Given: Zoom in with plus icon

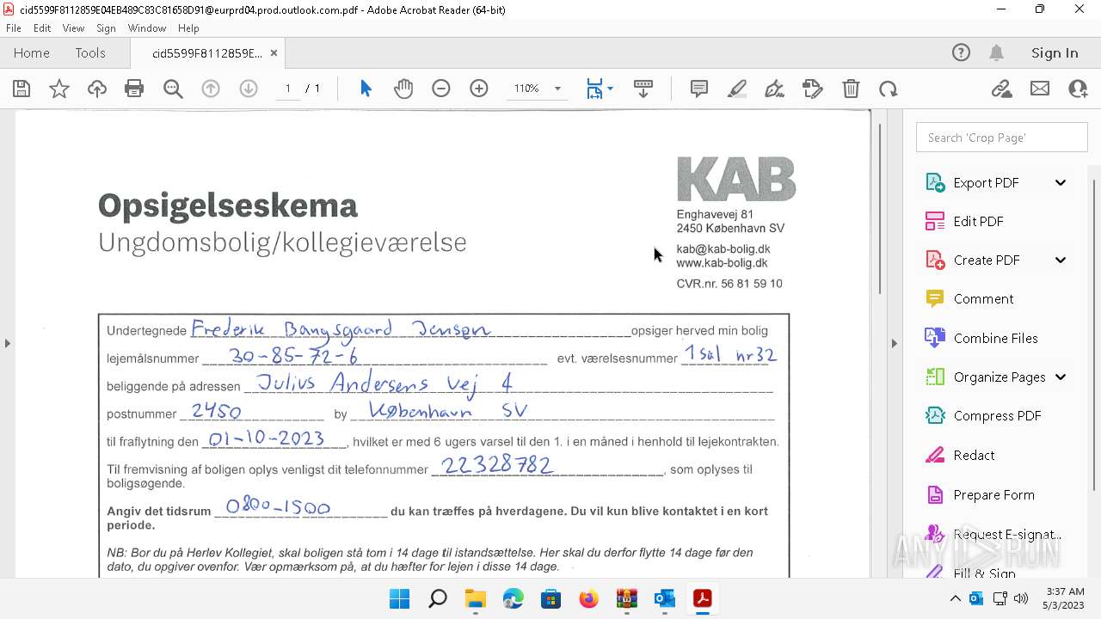Looking at the screenshot, I should click(x=479, y=89).
